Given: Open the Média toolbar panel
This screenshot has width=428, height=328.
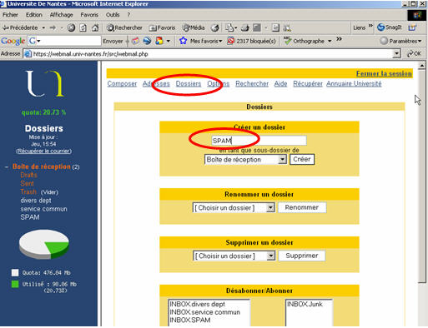Looking at the screenshot, I should pos(194,27).
